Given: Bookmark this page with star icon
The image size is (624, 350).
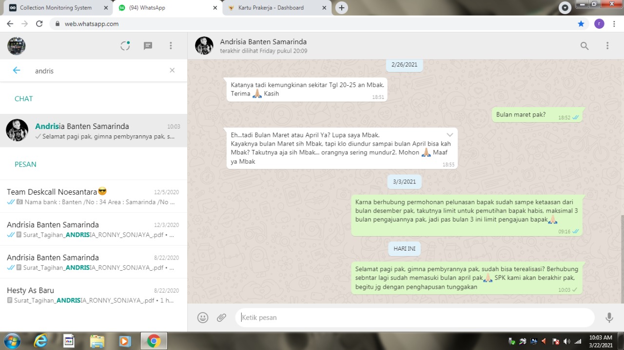Looking at the screenshot, I should 581,24.
